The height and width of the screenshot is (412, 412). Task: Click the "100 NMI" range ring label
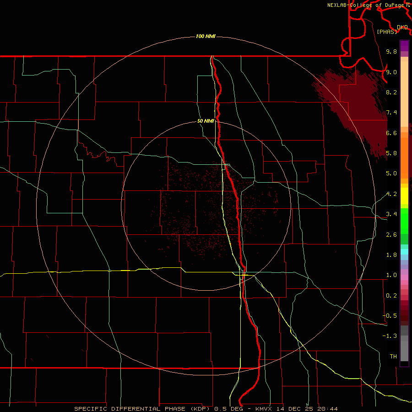206,36
